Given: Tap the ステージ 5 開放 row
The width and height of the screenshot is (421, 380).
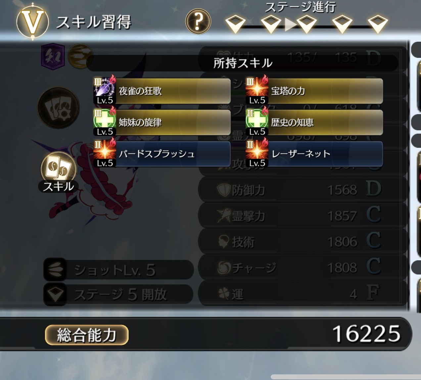Looking at the screenshot, I should pyautogui.click(x=118, y=294).
